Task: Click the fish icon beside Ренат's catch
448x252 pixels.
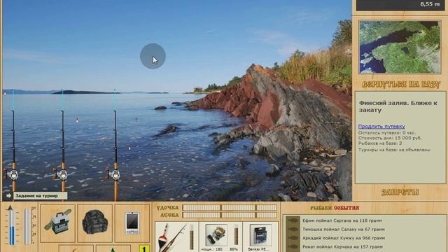Action: tap(293, 246)
